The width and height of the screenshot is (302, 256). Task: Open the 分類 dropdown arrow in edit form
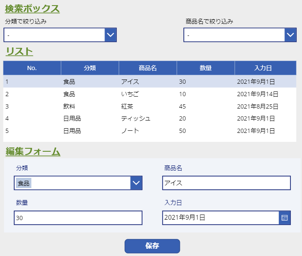136,183
